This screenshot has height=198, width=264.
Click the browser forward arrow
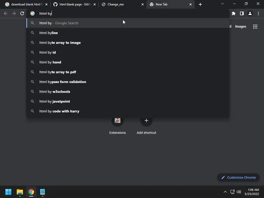coord(14,13)
